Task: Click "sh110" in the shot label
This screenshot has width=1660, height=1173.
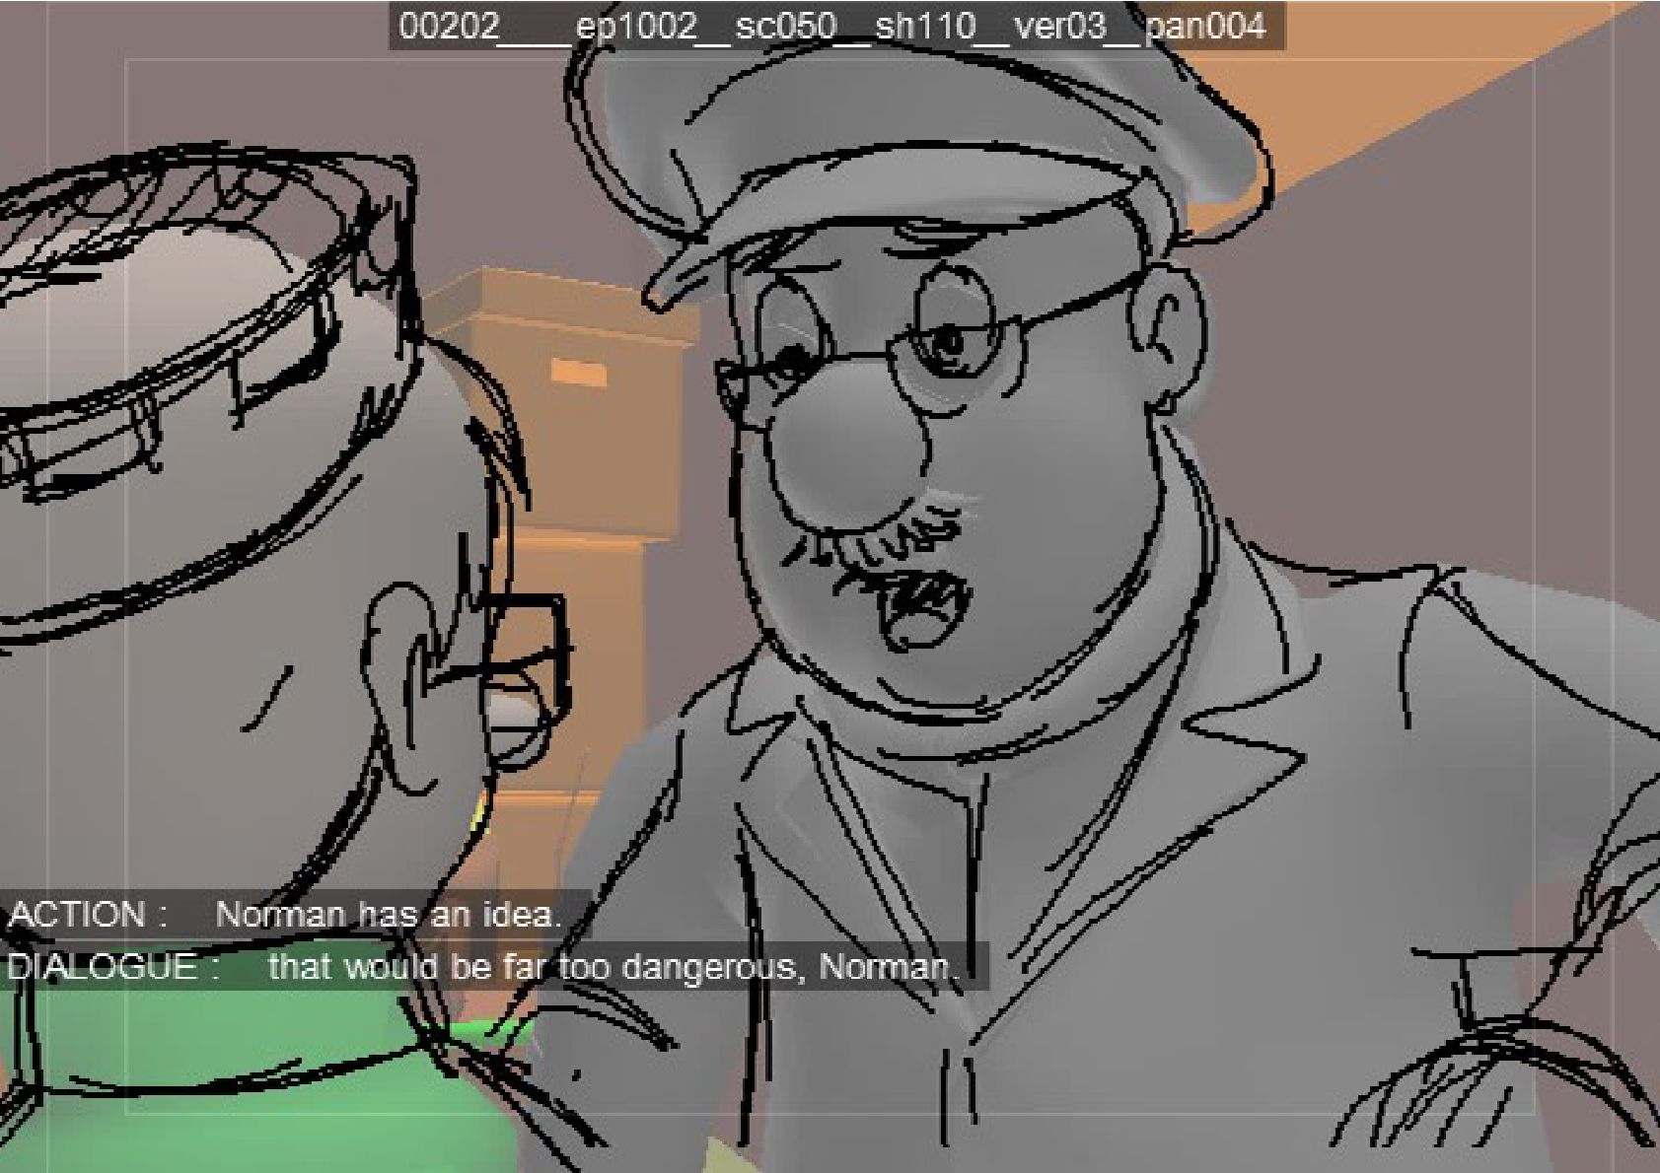Action: pyautogui.click(x=925, y=27)
